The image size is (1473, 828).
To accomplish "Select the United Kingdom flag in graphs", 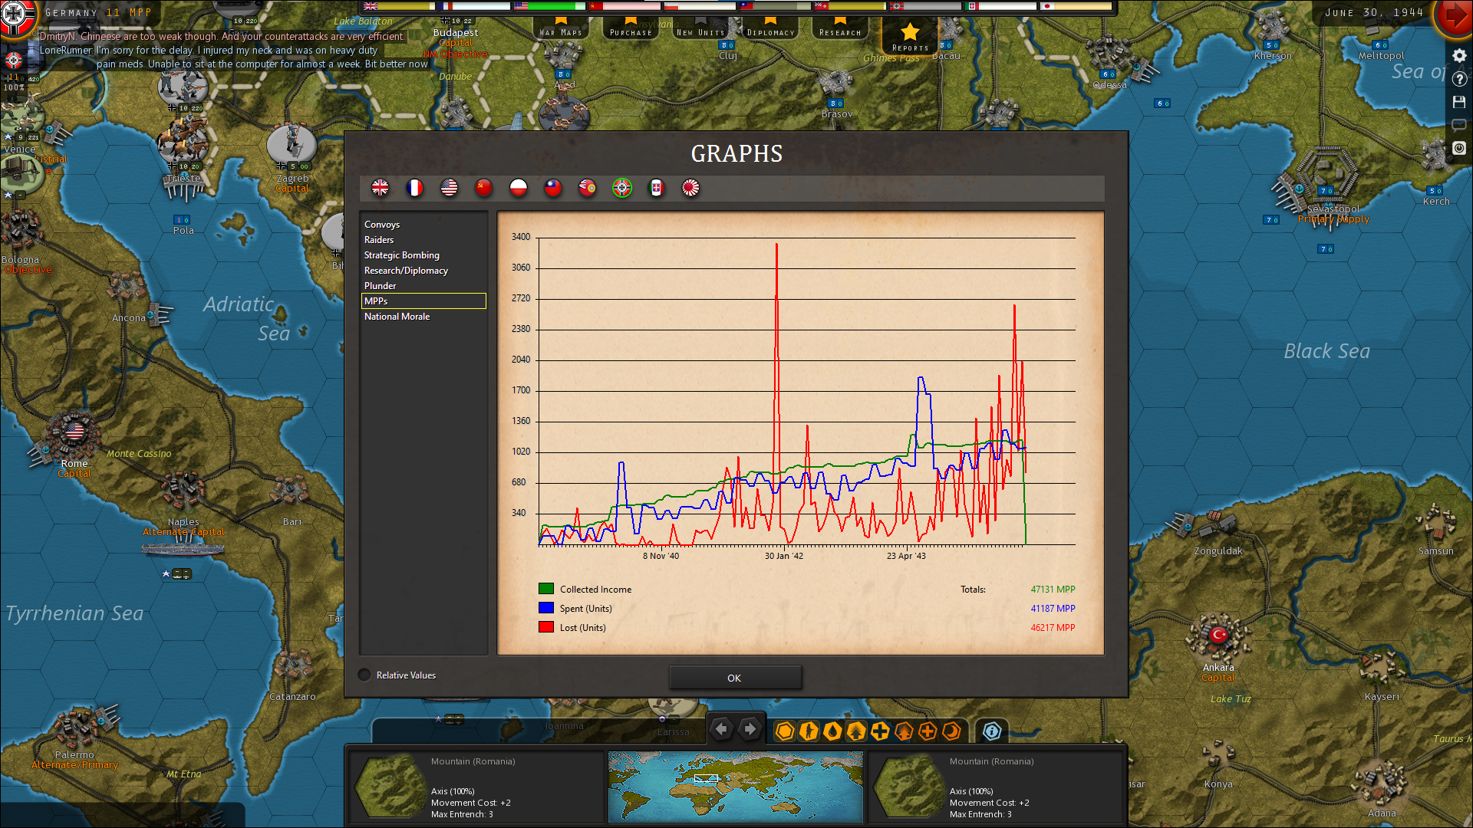I will pos(380,188).
